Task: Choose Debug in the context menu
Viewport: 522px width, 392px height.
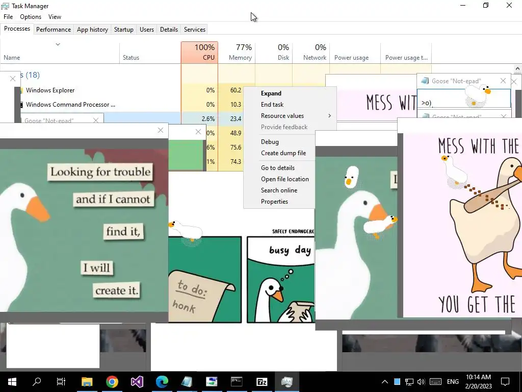Action: click(279, 142)
